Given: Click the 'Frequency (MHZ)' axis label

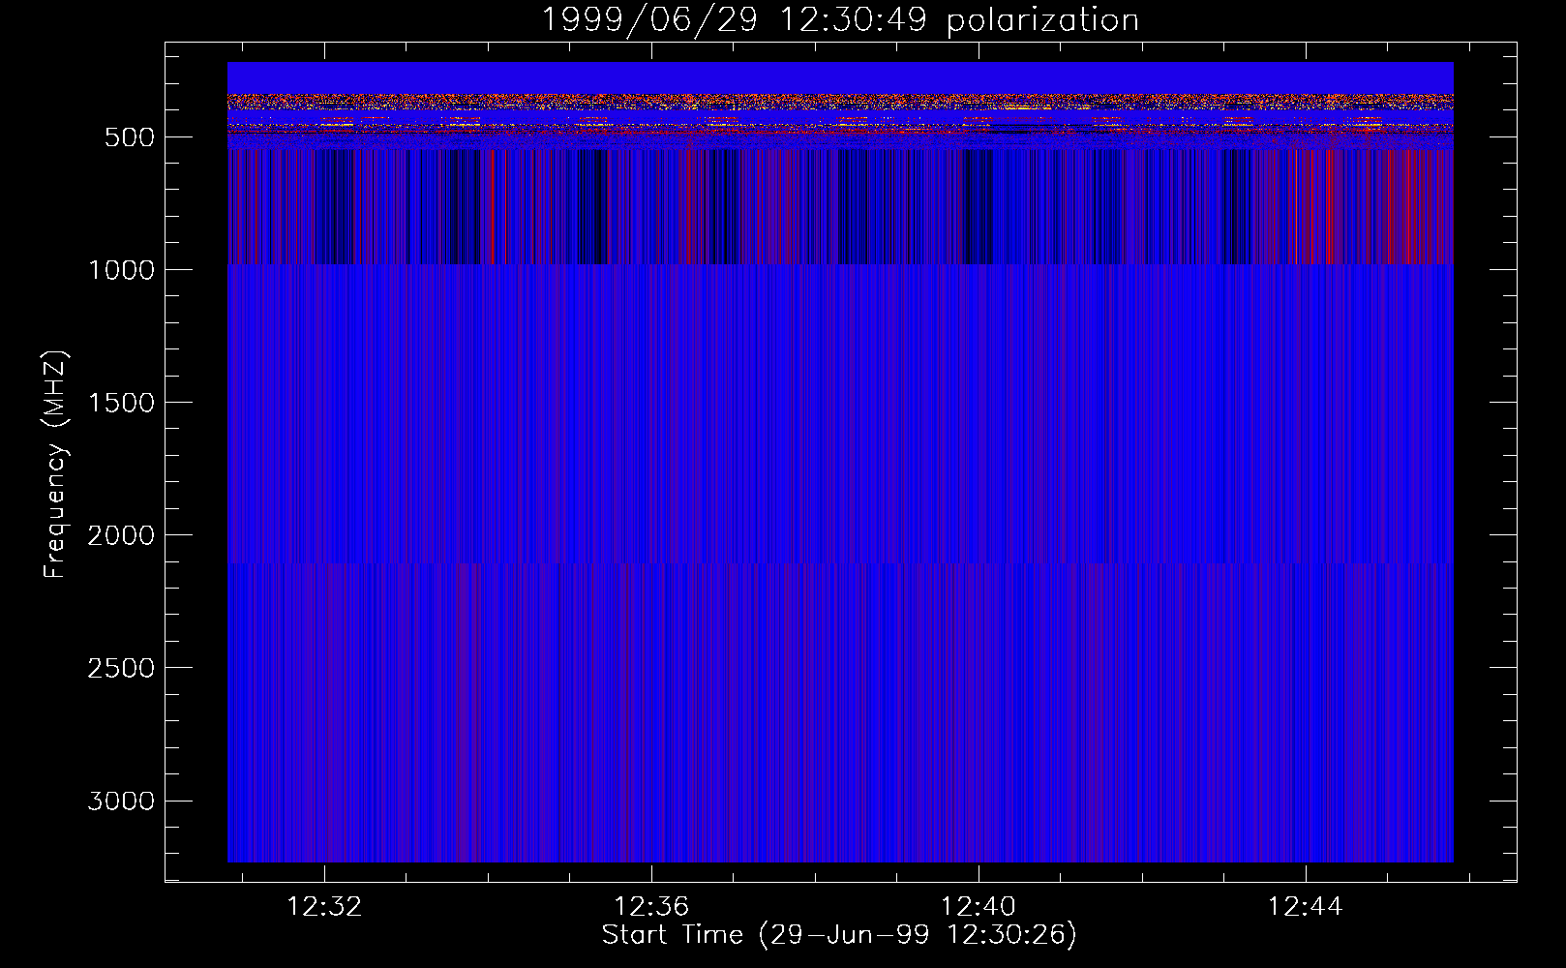Looking at the screenshot, I should tap(55, 465).
